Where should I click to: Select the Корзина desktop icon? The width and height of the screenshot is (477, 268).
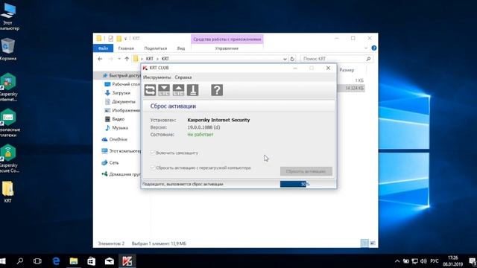pos(7,50)
